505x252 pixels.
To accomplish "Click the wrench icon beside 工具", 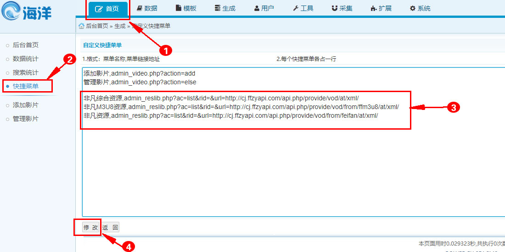I will (x=296, y=8).
